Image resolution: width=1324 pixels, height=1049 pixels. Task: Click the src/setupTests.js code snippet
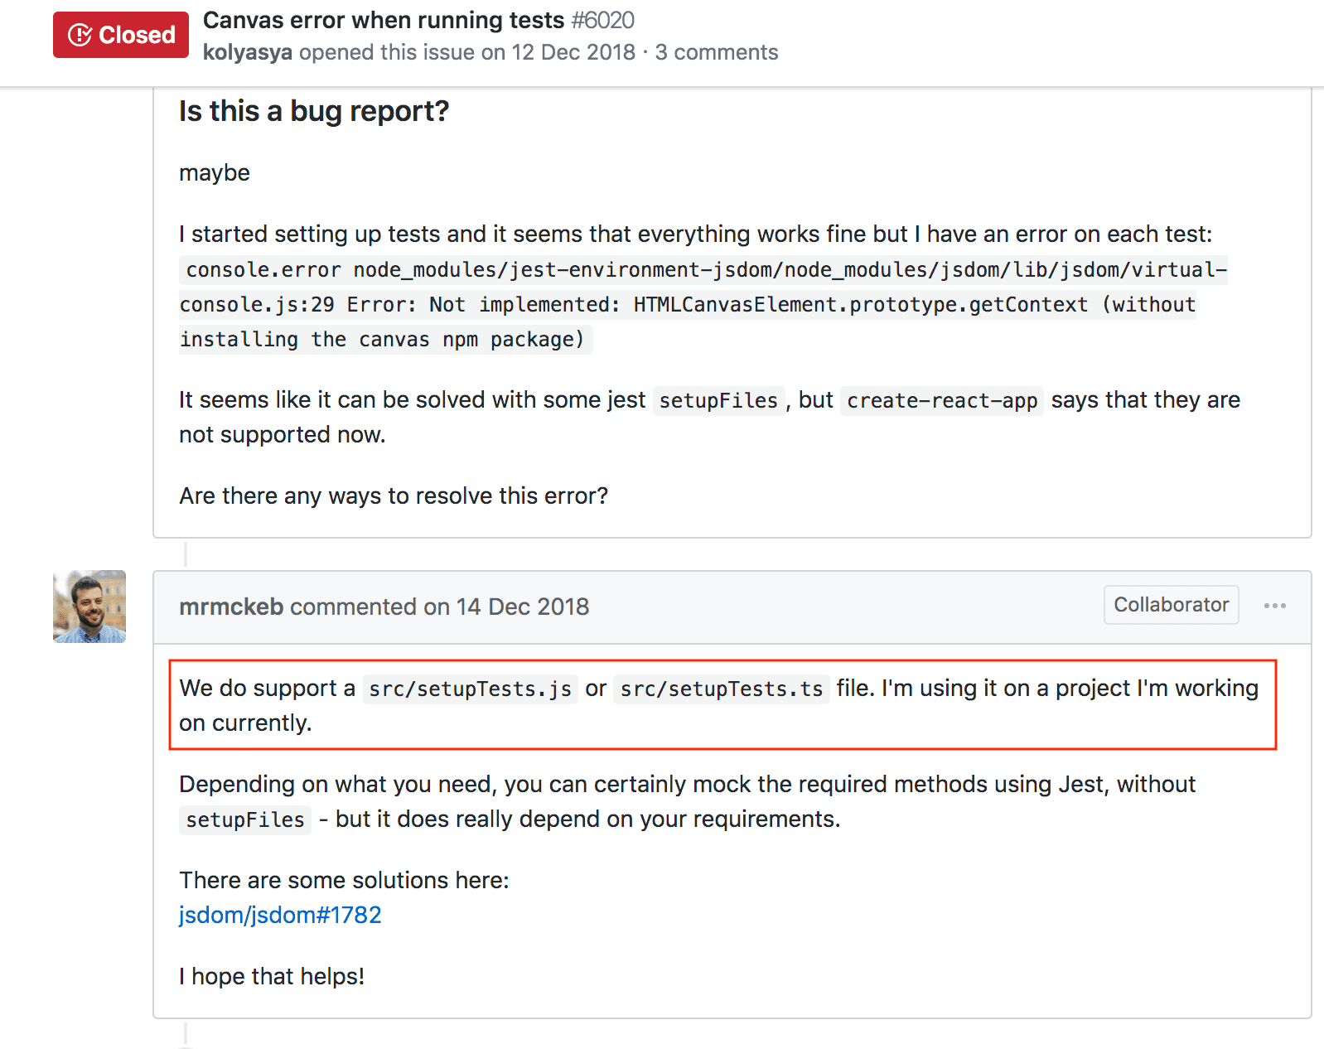point(471,689)
